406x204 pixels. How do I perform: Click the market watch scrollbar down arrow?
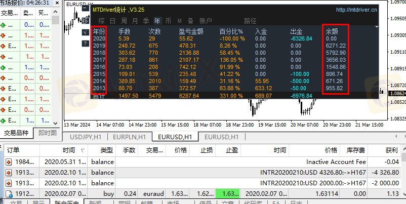tap(55, 124)
